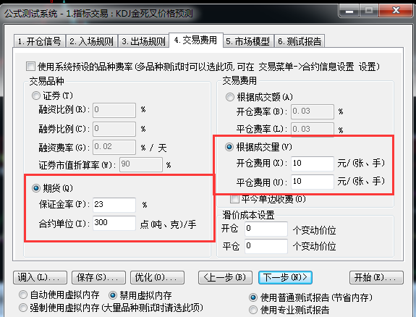
Task: Tick the 平今单边收费 checkbox
Action: tap(234, 198)
